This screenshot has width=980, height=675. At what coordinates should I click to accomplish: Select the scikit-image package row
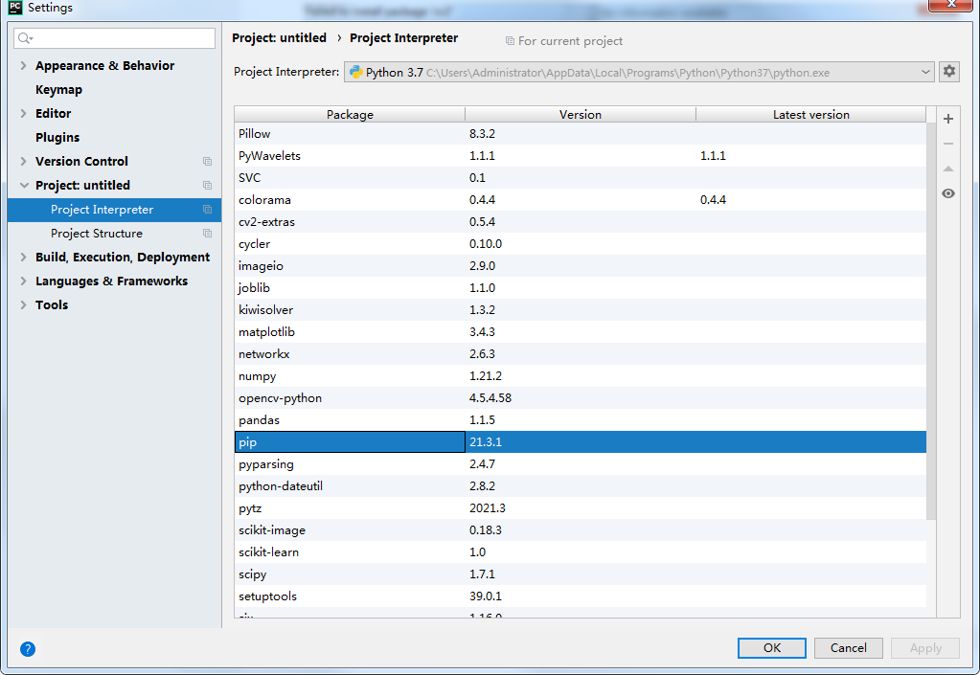tap(581, 530)
